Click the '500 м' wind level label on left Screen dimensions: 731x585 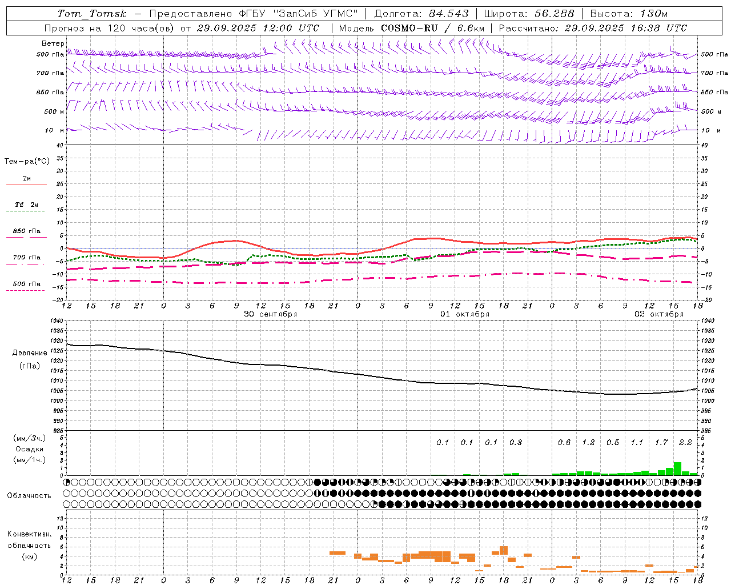54,111
